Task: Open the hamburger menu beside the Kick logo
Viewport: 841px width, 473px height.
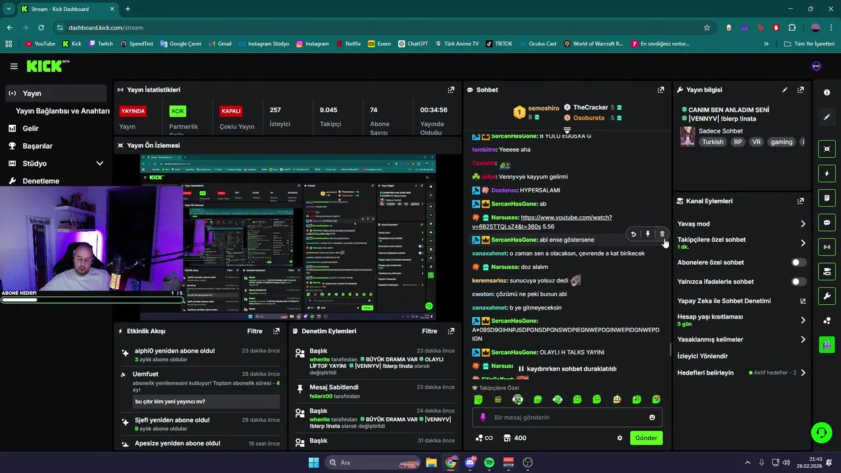Action: coord(14,66)
